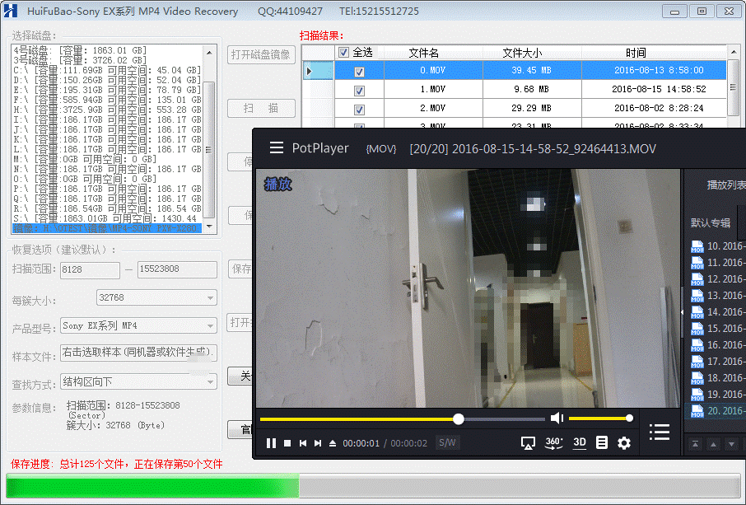Uncheck the 2.MOV file checkbox
Screen dimensions: 746x505
coord(359,110)
